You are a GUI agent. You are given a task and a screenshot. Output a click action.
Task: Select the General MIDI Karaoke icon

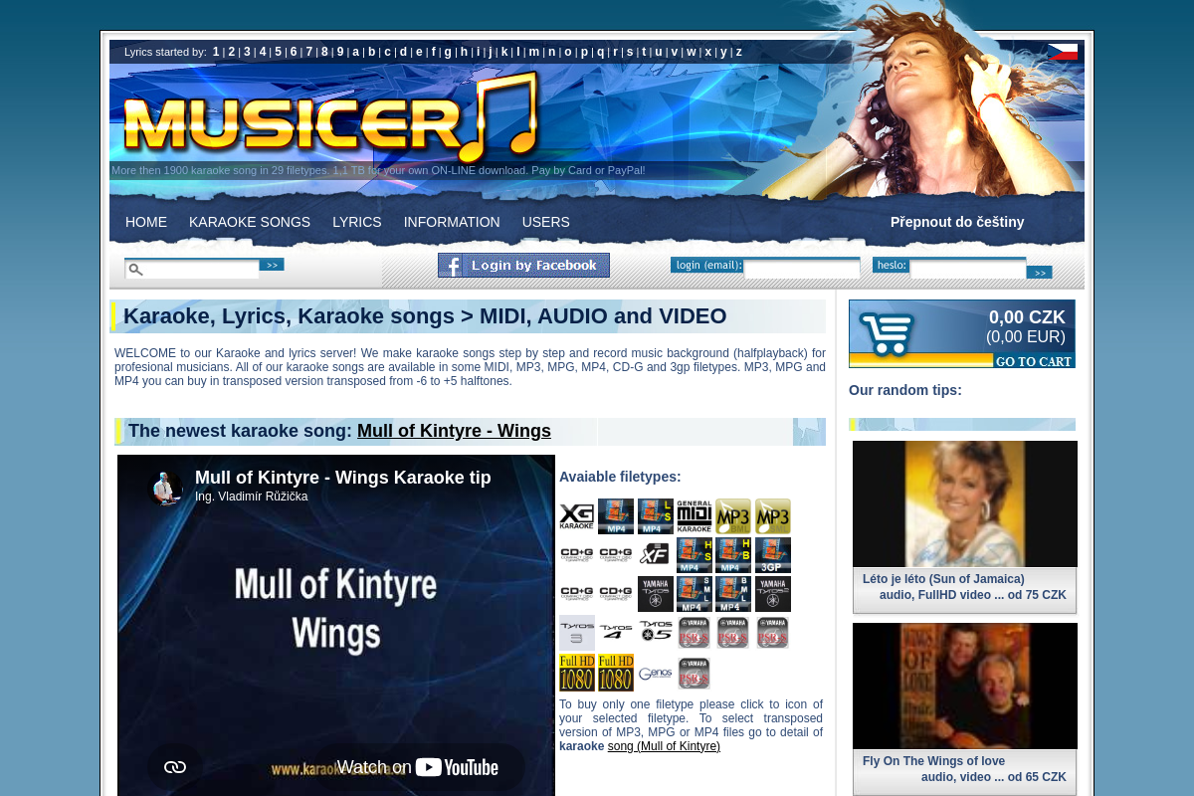[x=695, y=516]
